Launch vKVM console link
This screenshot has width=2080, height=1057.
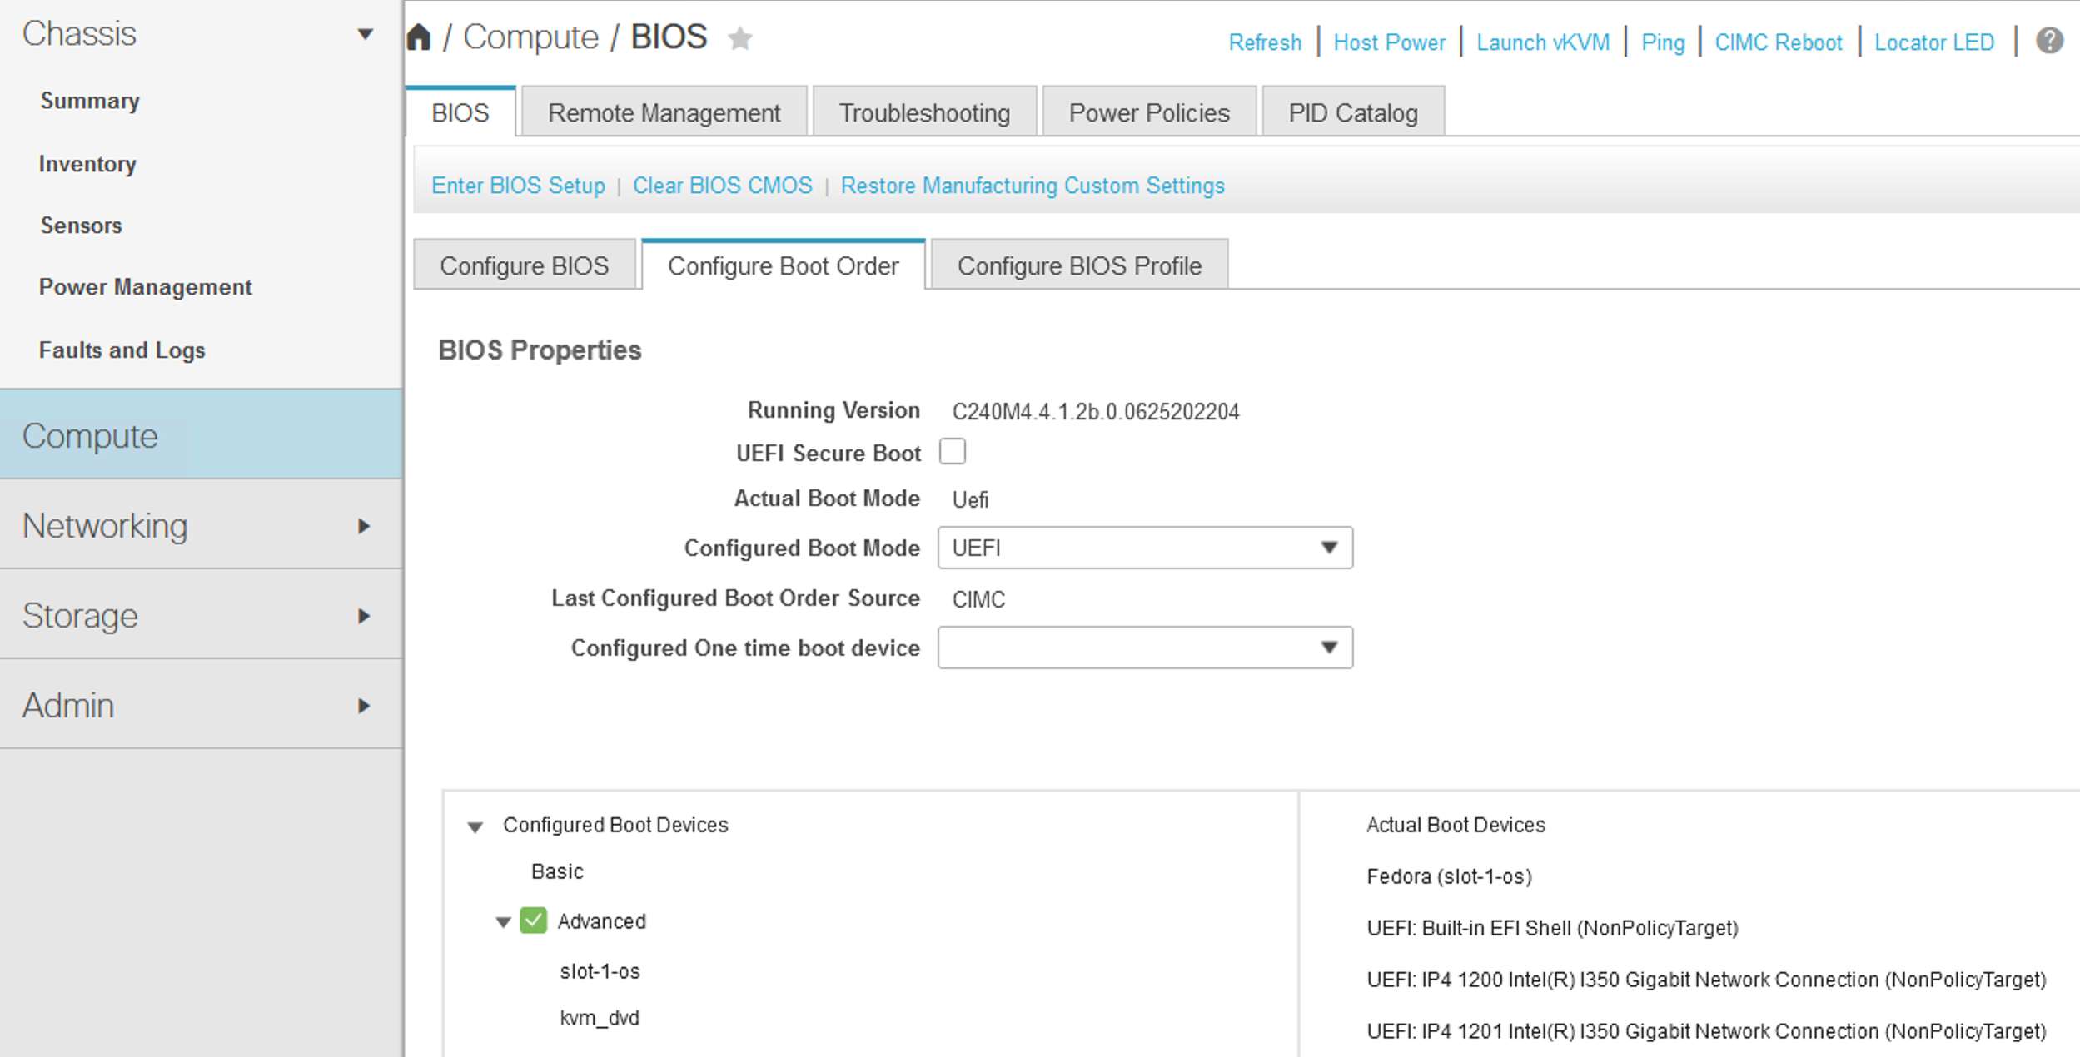[x=1543, y=42]
